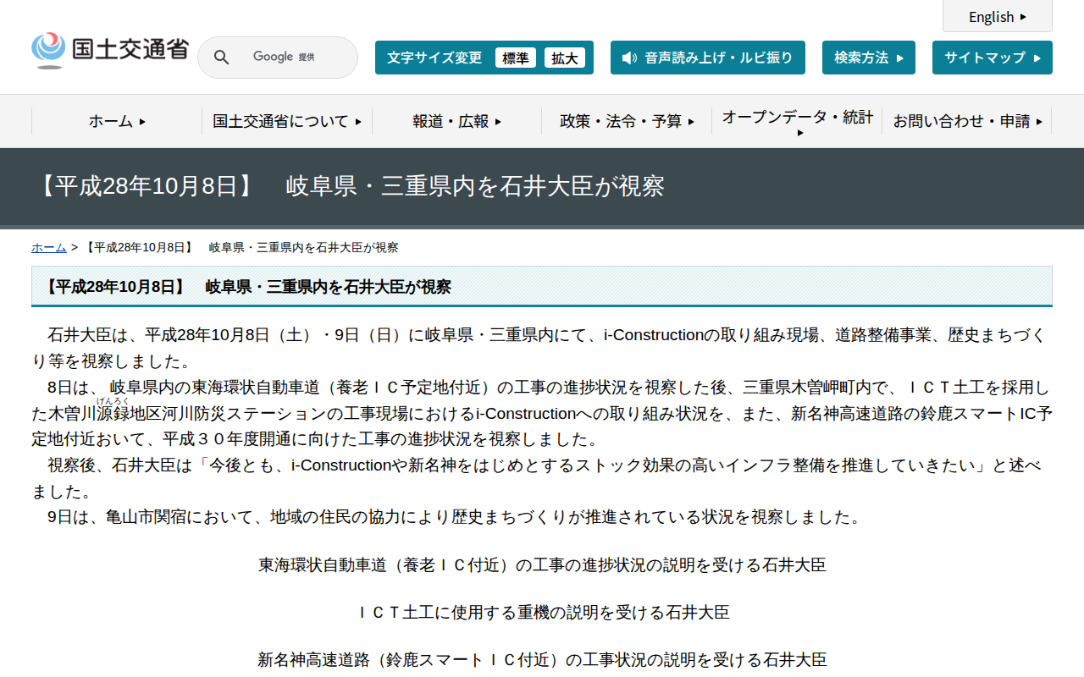Open the サイトマップ page
The image size is (1084, 677).
(x=992, y=57)
